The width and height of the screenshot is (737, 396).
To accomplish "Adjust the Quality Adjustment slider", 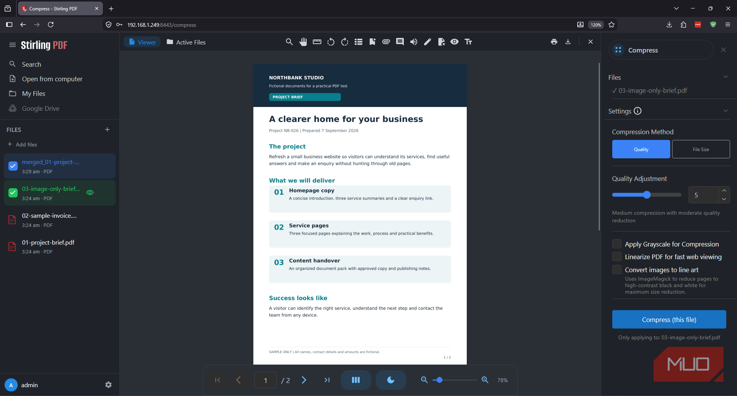I will point(647,195).
